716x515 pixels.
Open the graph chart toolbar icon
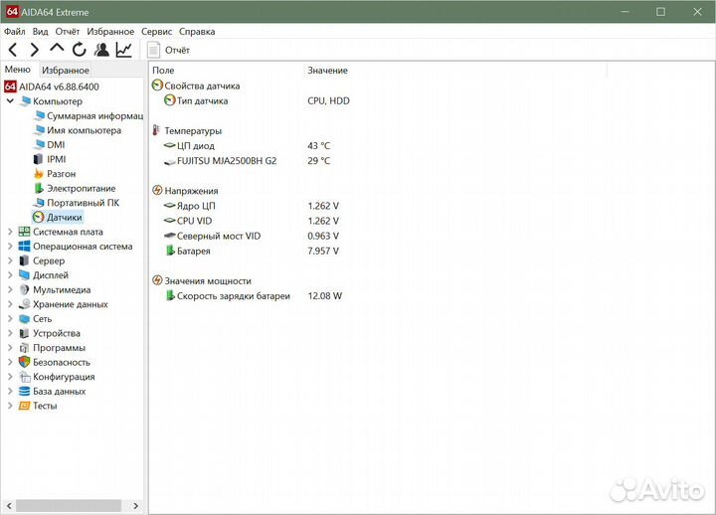tap(124, 50)
